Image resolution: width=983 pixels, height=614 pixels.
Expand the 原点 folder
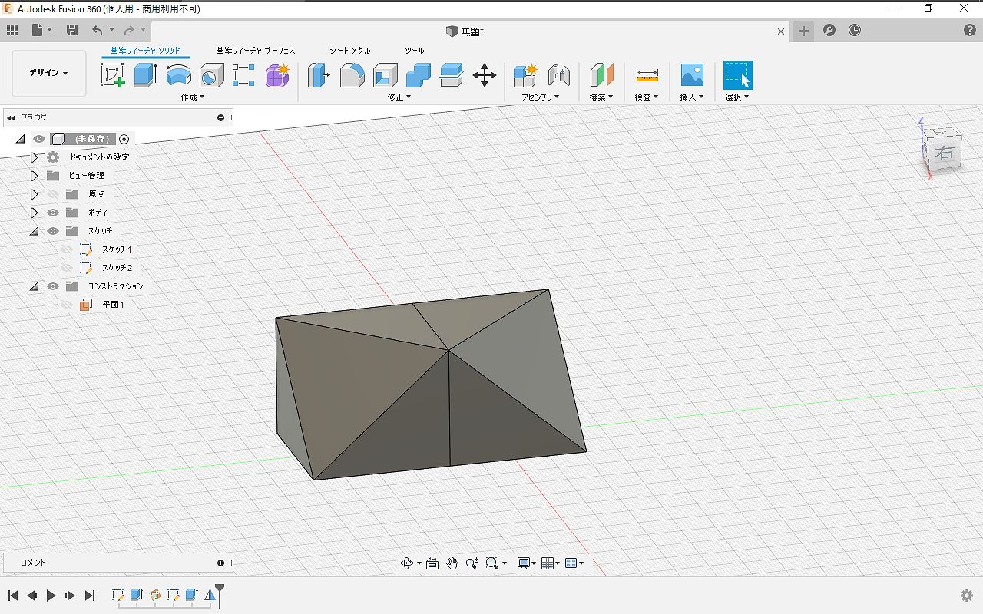pyautogui.click(x=34, y=194)
